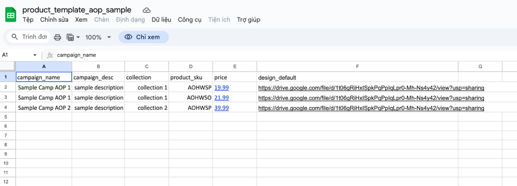Viewport: 517px width, 186px height.
Task: Select column C header
Action: [x=147, y=67]
